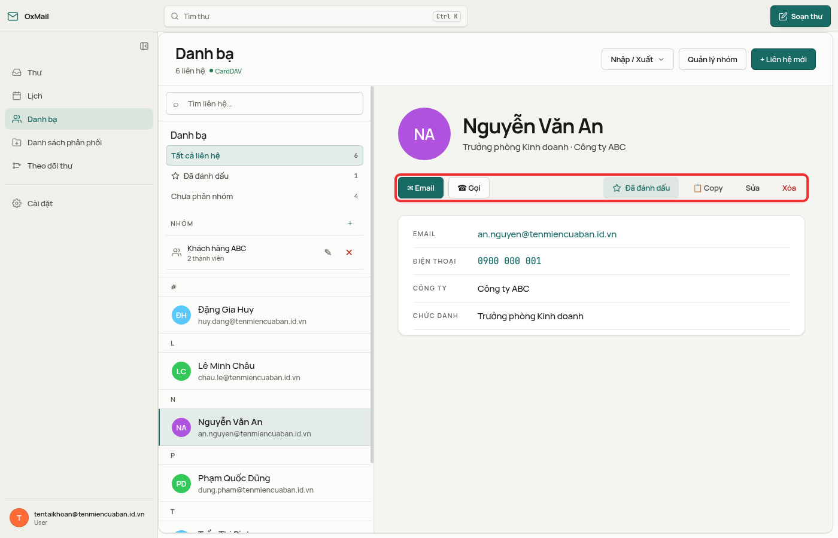Select Nguyễn Văn An in contact list
The image size is (838, 538).
point(265,427)
